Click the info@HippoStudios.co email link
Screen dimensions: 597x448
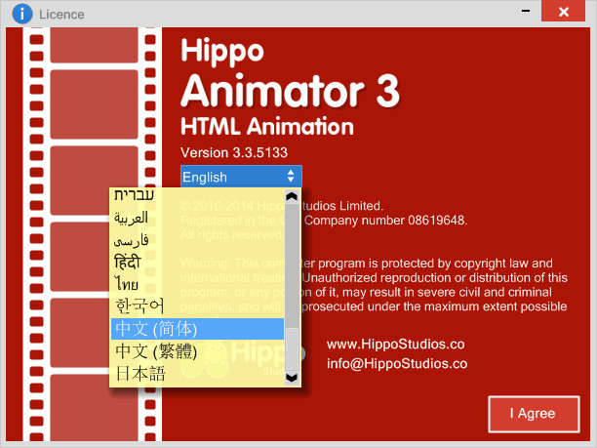(x=397, y=364)
